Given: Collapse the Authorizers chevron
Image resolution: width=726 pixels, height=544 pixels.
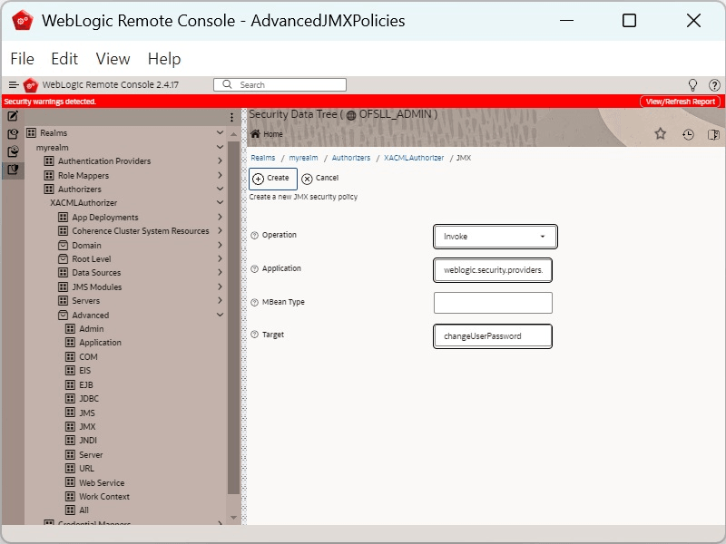Looking at the screenshot, I should [x=220, y=189].
